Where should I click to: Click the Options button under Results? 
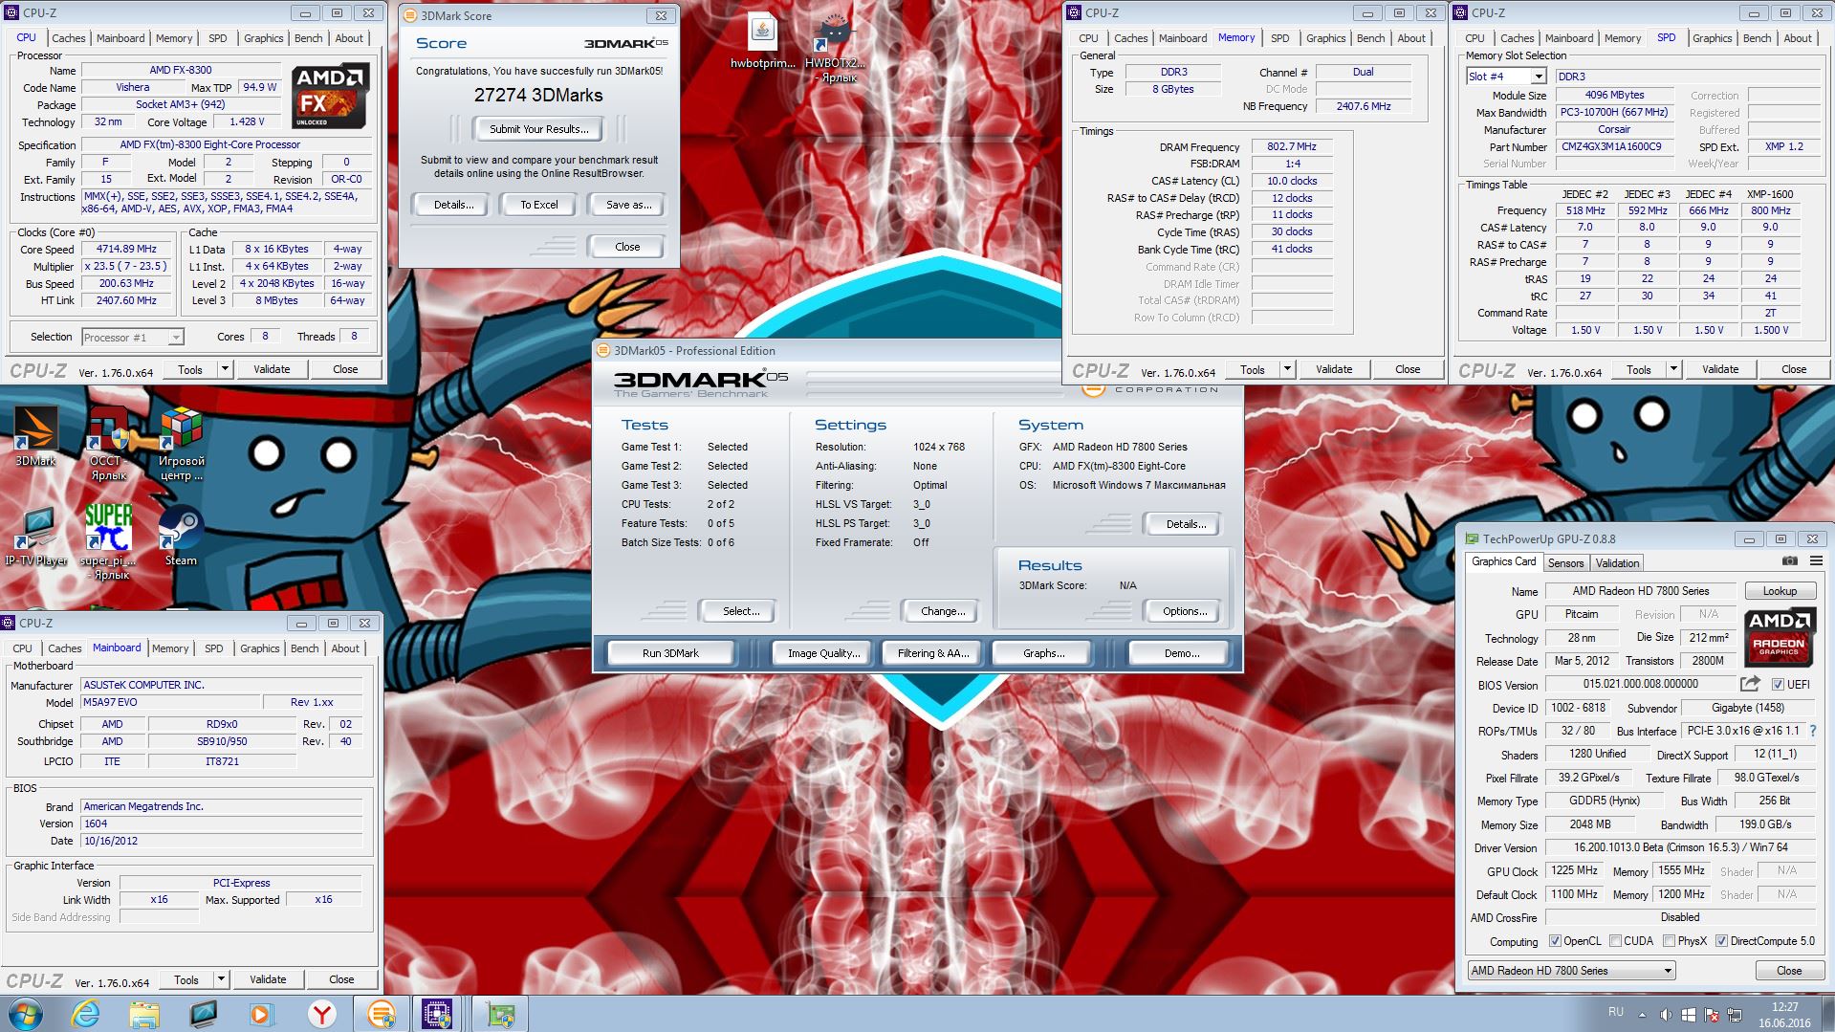(x=1185, y=611)
